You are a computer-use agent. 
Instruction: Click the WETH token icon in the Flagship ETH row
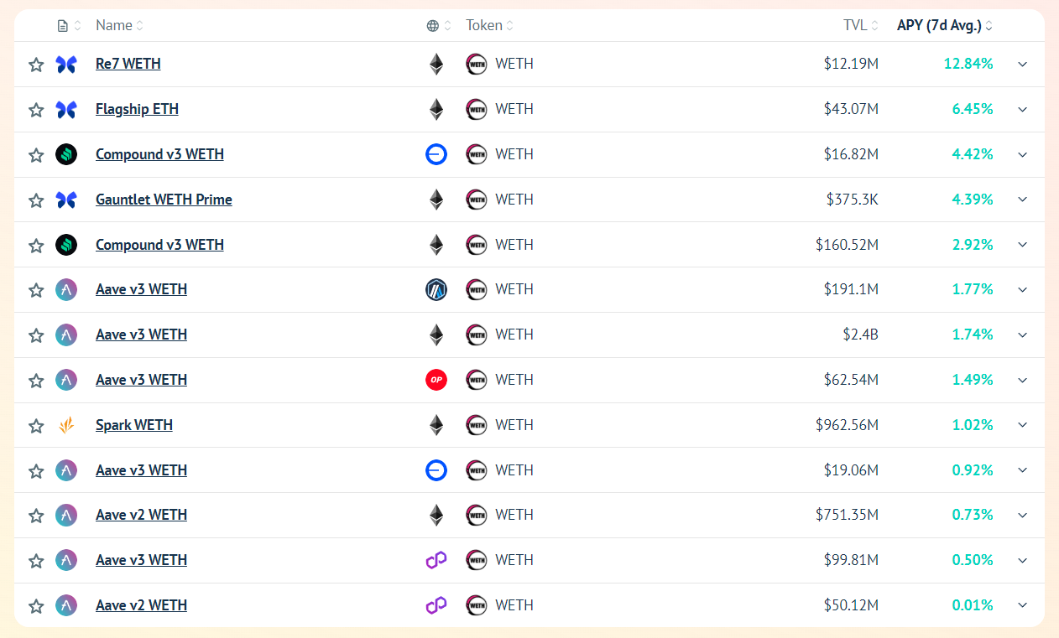pyautogui.click(x=477, y=109)
